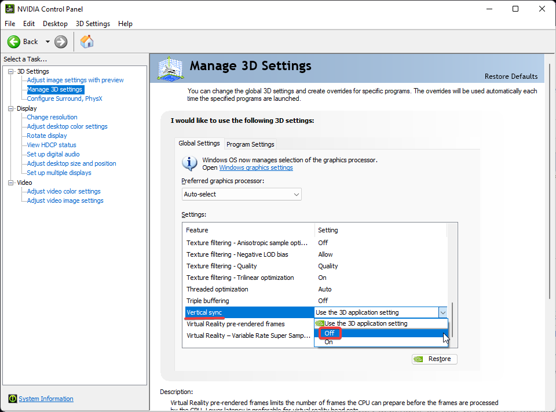Open the Edit menu
This screenshot has width=556, height=412.
pos(29,24)
